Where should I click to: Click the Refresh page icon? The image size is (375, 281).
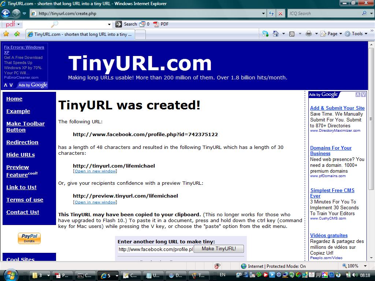tap(271, 14)
